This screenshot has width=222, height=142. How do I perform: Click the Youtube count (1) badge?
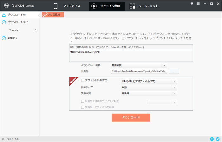coord(36,30)
